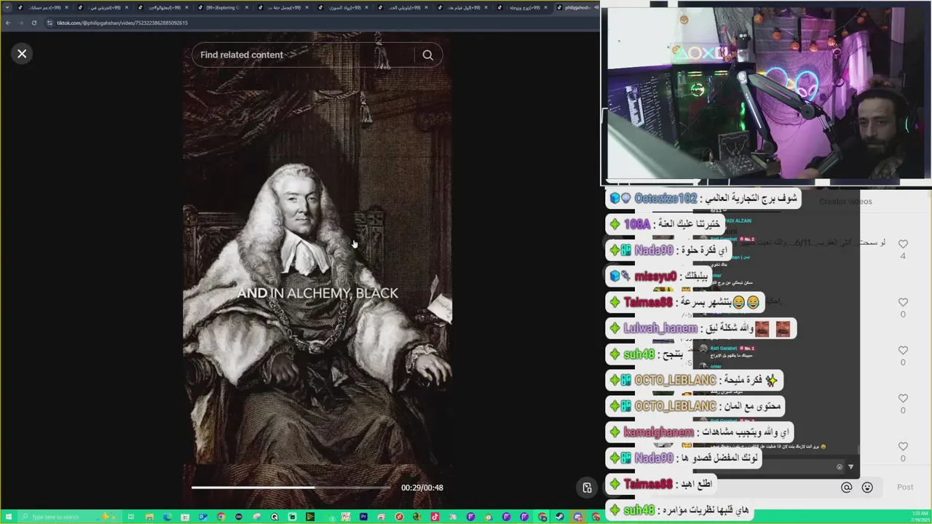
Task: Click the filter icon in chat overlay
Action: click(850, 467)
